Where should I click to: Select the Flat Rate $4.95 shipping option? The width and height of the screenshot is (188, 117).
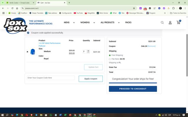(110, 59)
